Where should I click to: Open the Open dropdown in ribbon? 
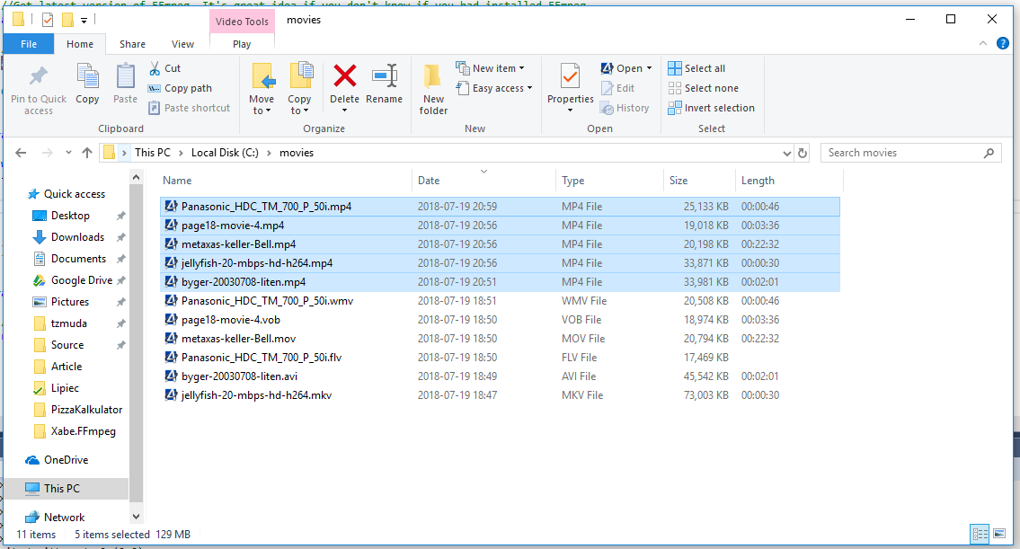tap(626, 68)
